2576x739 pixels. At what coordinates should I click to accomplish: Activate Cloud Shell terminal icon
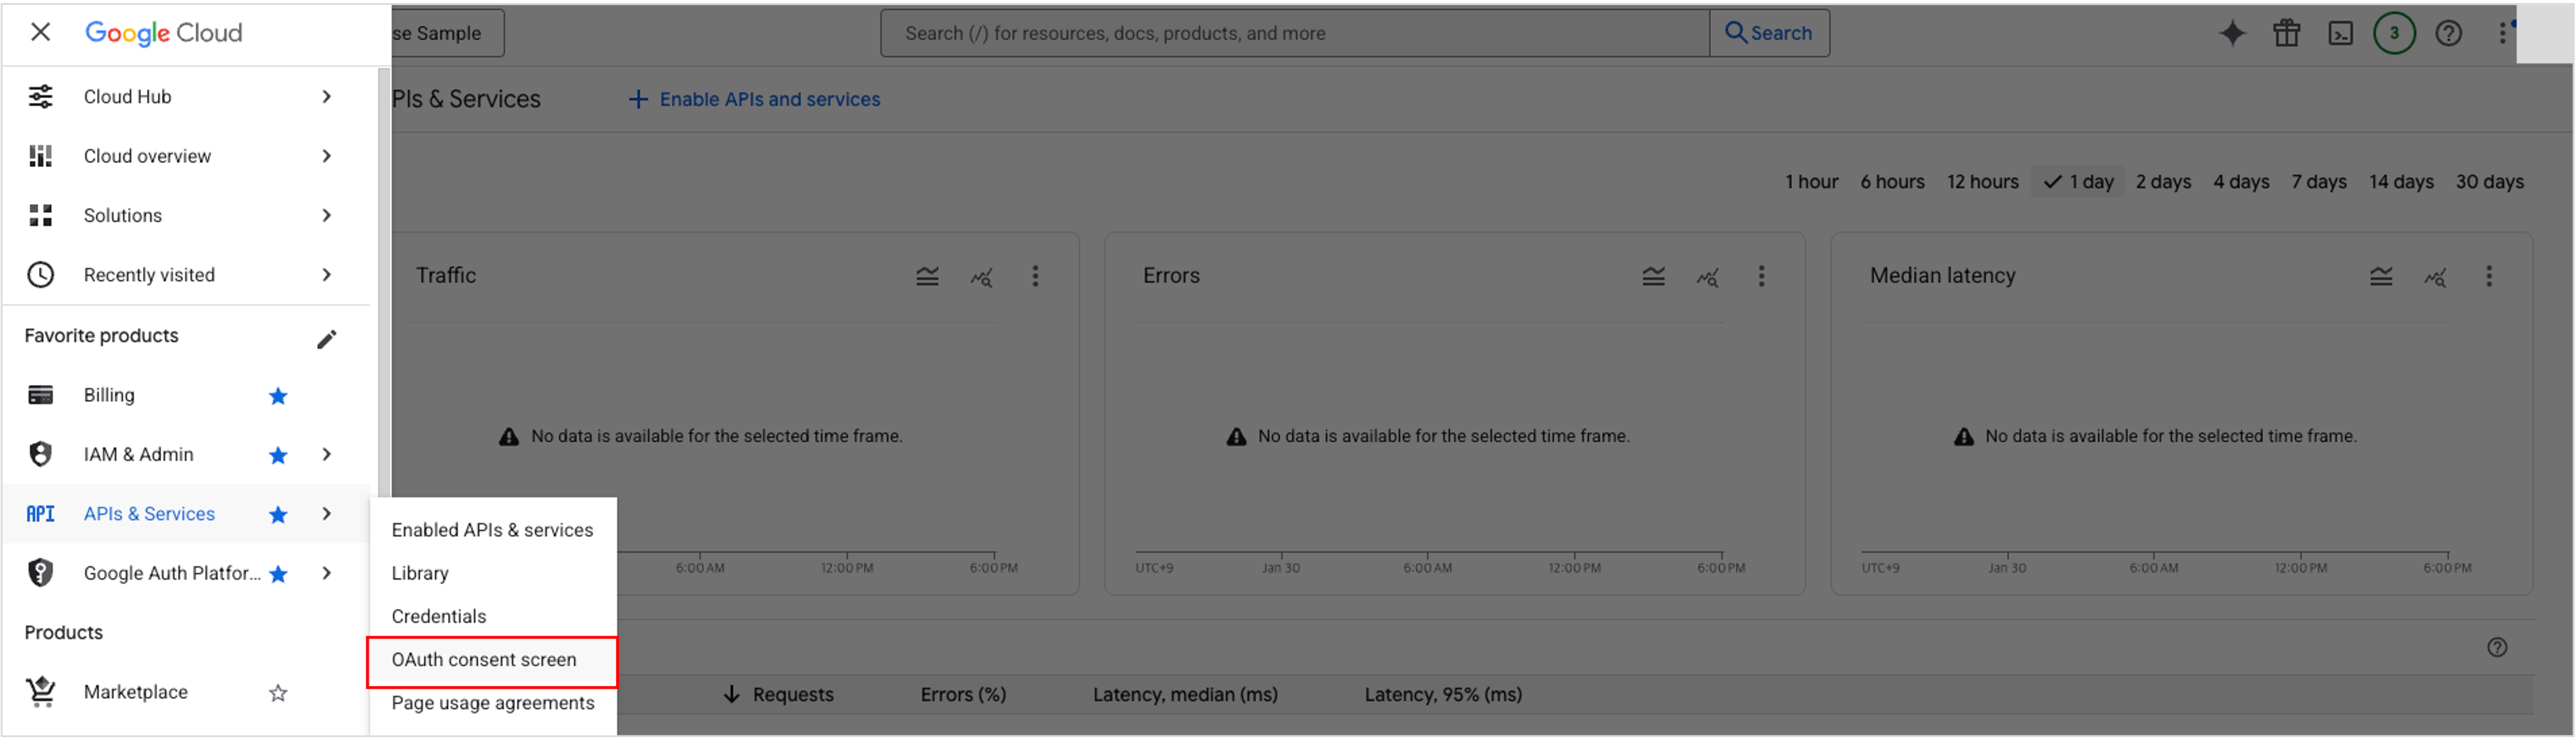(2340, 33)
